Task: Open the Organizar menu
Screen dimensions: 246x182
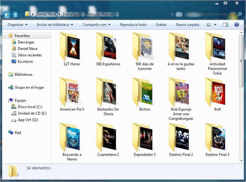Action: (x=18, y=25)
